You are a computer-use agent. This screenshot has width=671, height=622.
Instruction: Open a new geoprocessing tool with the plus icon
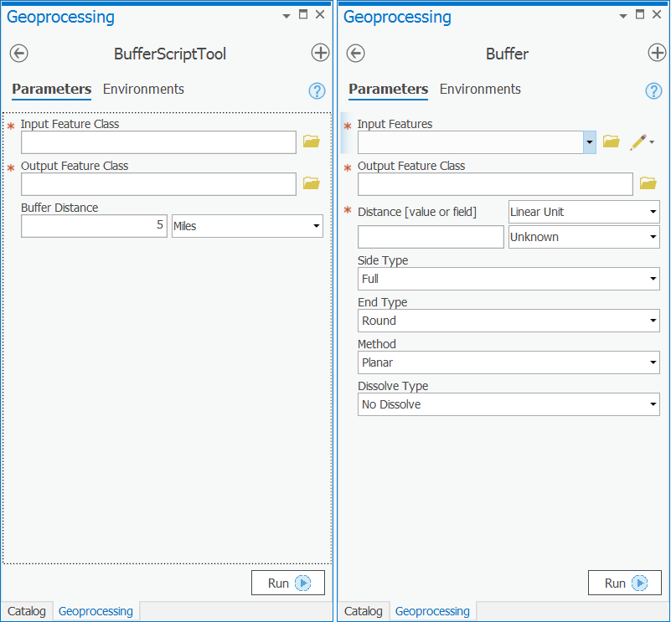tap(320, 53)
